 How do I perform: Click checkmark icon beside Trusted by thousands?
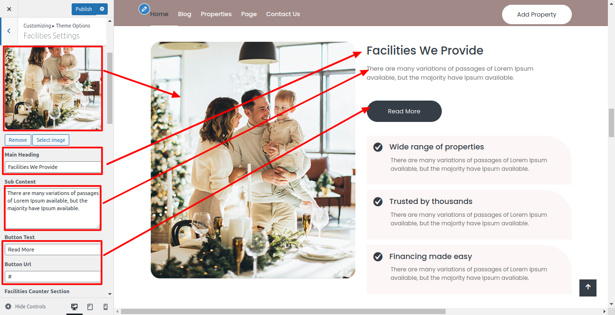click(x=378, y=202)
